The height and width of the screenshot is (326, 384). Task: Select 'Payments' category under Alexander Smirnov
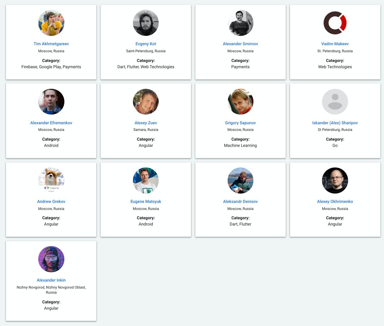coord(240,67)
